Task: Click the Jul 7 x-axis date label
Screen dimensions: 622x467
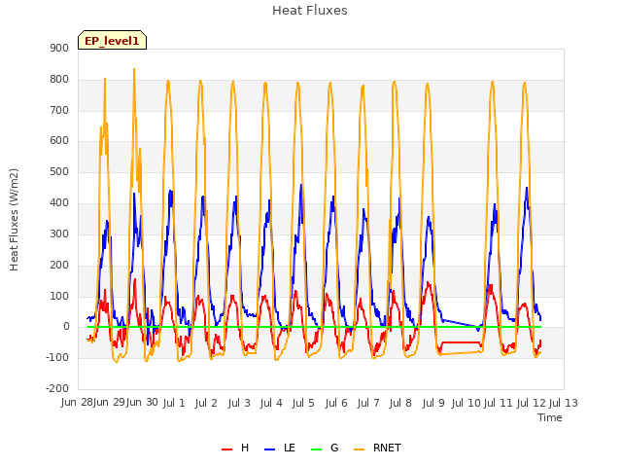Action: tap(368, 403)
